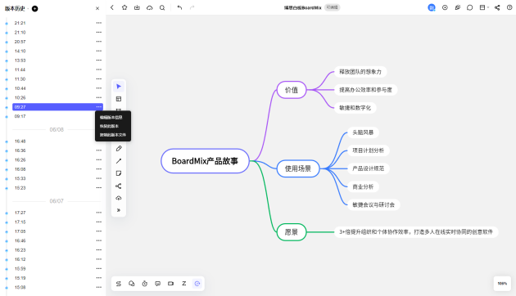
Task: Click the camera recording icon in bottom toolbar
Action: click(x=171, y=284)
